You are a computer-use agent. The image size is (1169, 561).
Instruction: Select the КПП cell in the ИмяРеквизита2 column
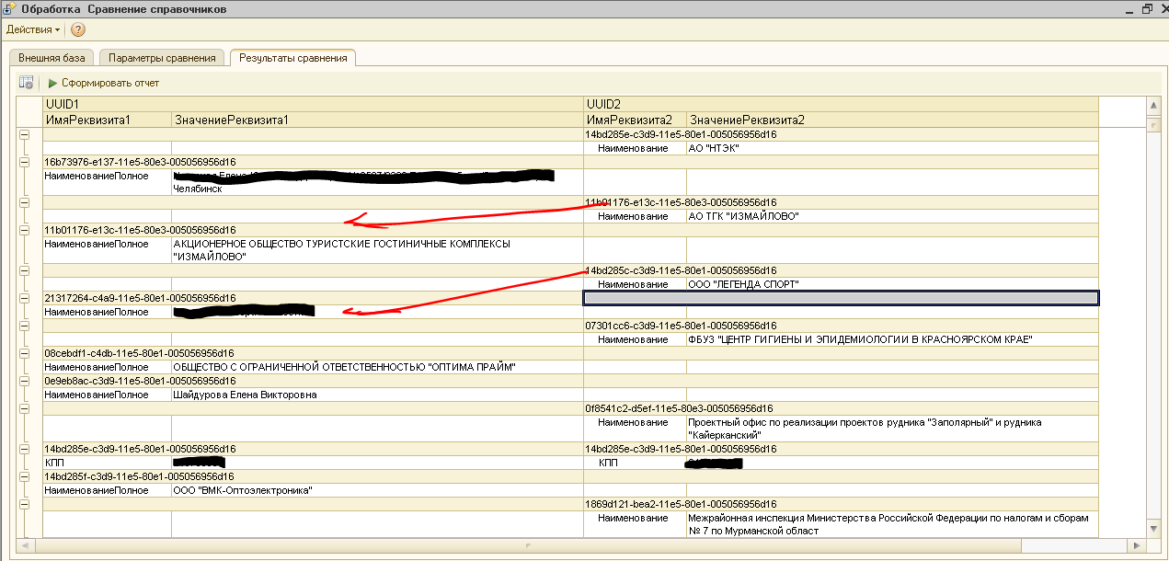tap(635, 463)
